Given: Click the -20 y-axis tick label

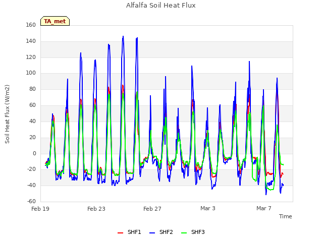Looking at the screenshot, I should coord(32,169).
